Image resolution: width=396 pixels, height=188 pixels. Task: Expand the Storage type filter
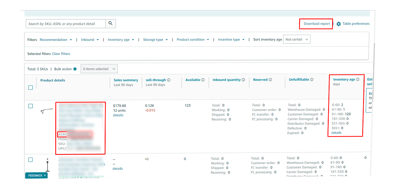[155, 40]
